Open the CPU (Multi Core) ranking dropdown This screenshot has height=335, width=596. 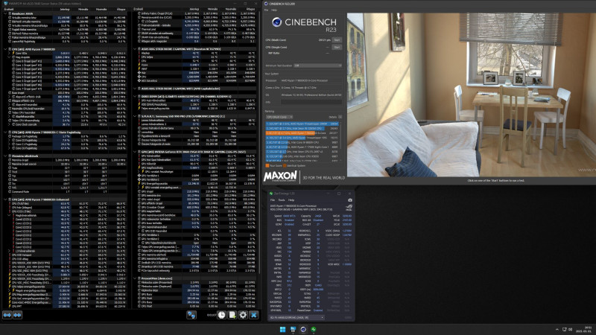pyautogui.click(x=279, y=117)
